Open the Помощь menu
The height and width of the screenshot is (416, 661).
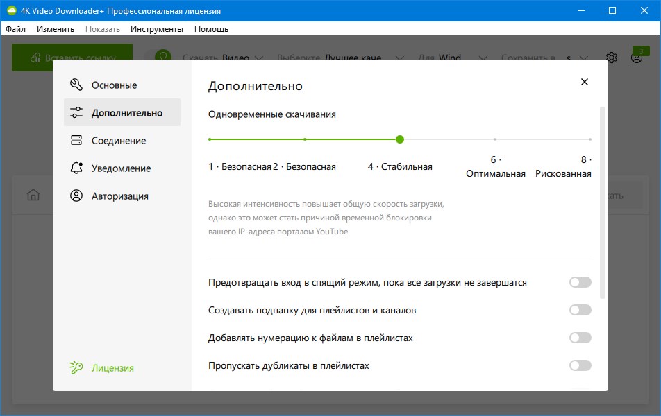click(212, 28)
